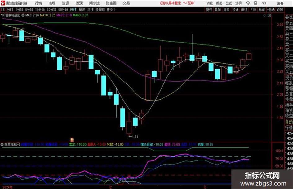This screenshot has width=293, height=189.
Task: Expand the main chart indicator dropdown arrow
Action: (x=23, y=15)
